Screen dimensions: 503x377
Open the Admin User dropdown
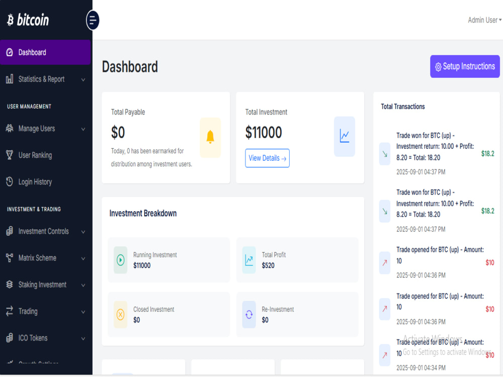[484, 20]
